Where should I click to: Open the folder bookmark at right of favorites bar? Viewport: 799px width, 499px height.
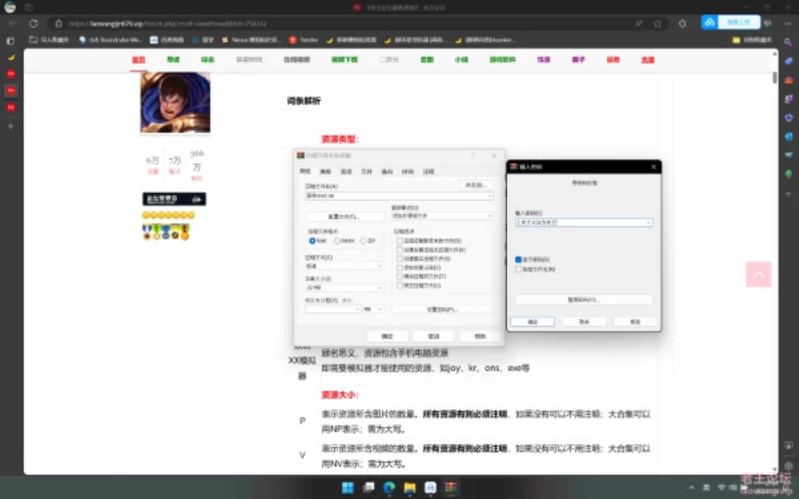click(752, 40)
